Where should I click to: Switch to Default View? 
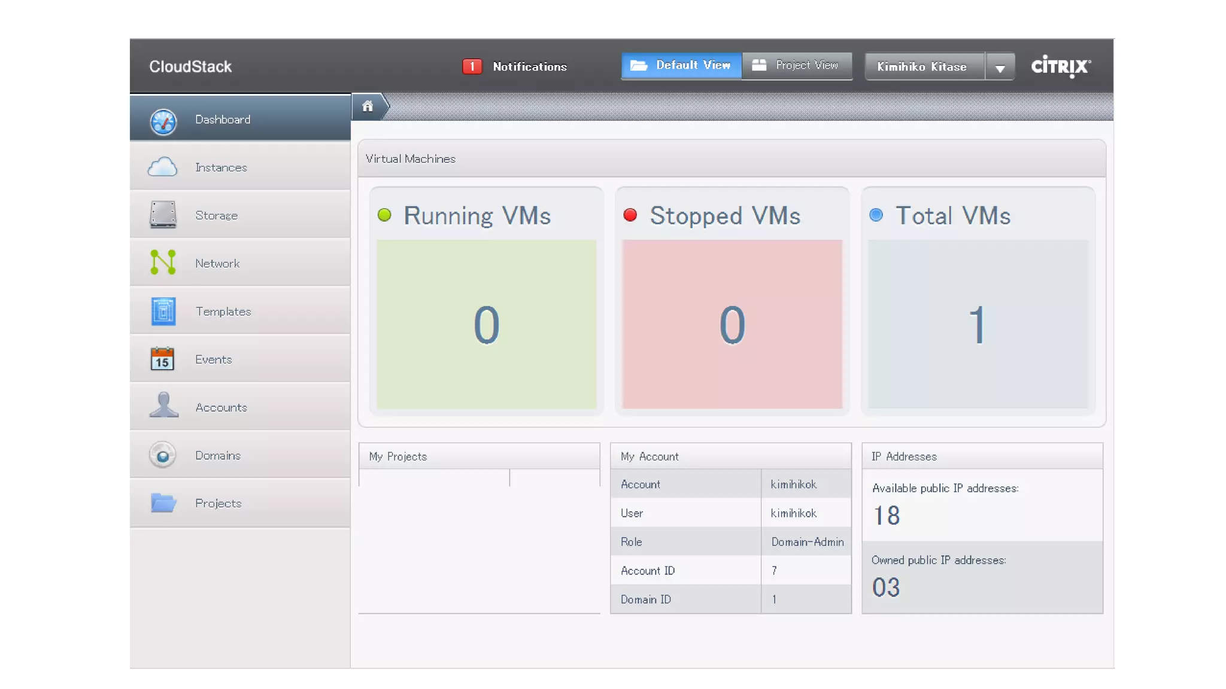681,65
